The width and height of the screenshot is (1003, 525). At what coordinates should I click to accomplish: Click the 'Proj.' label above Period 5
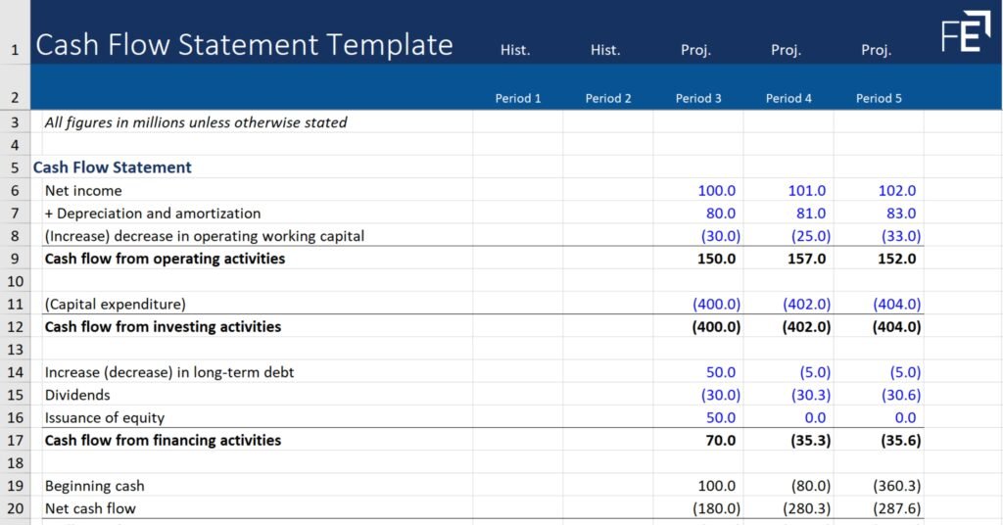[877, 50]
